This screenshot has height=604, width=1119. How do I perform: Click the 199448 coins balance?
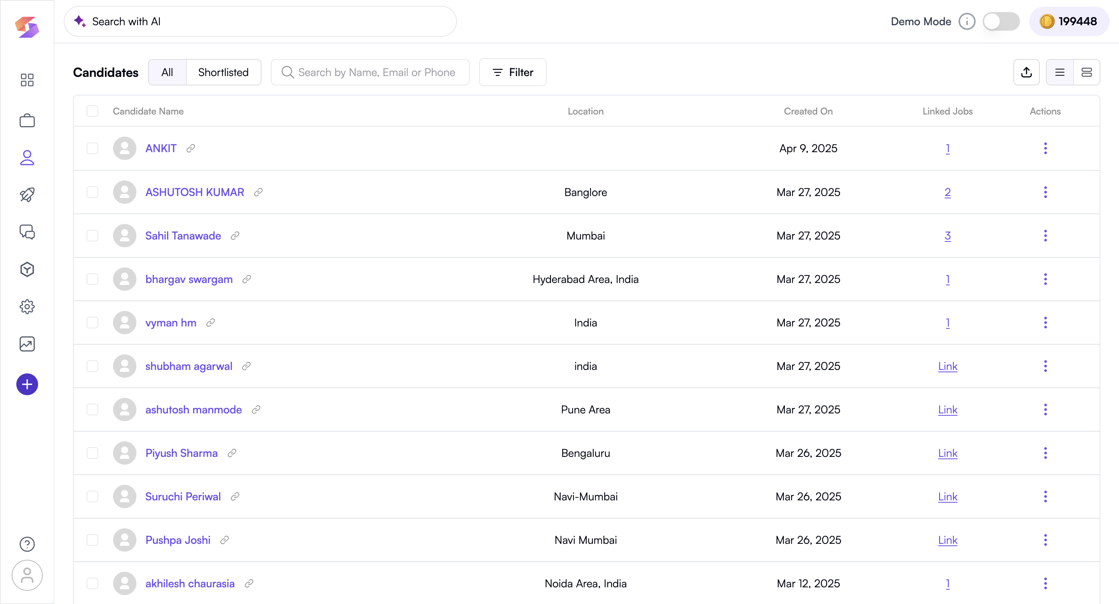(x=1069, y=21)
